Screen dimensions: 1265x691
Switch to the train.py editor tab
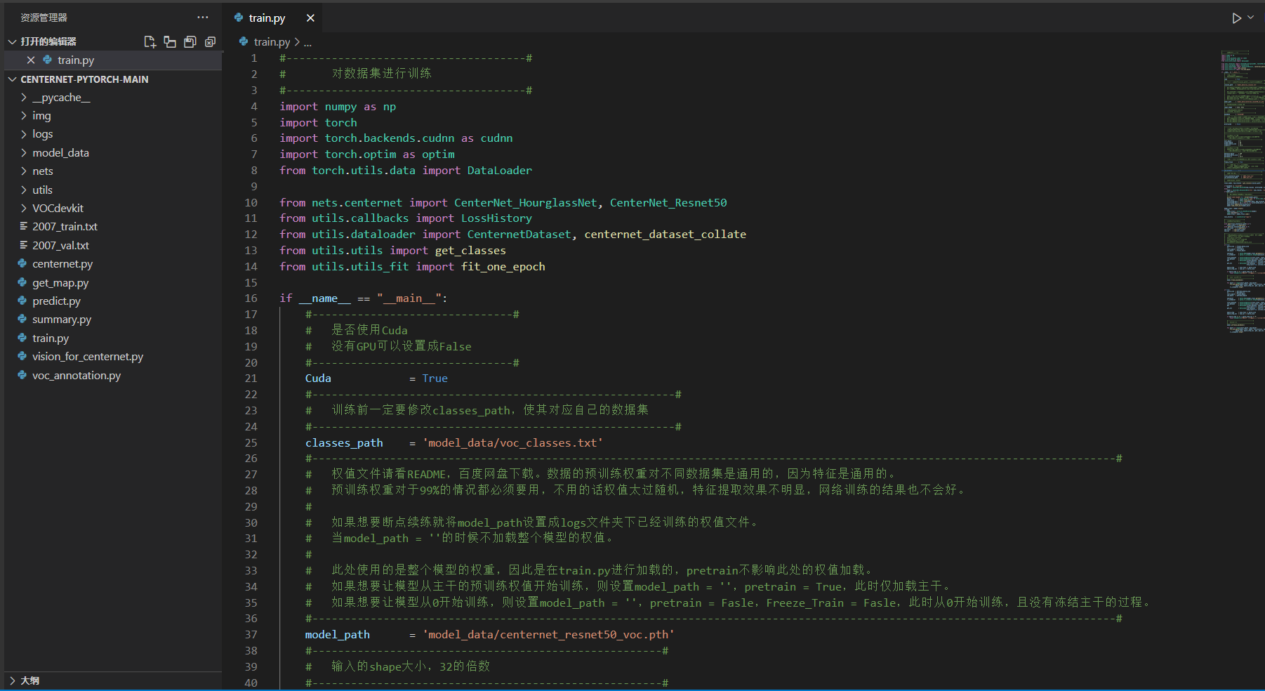click(267, 18)
